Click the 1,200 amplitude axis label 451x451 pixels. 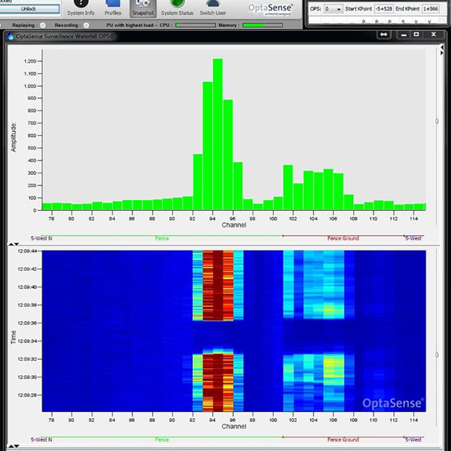point(30,61)
